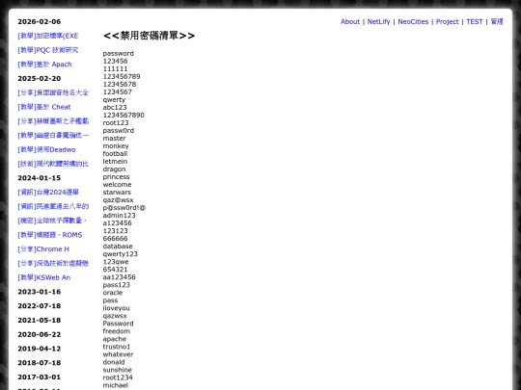Collapse the 2024-01-15 date section
The image size is (521, 390).
pyautogui.click(x=40, y=178)
